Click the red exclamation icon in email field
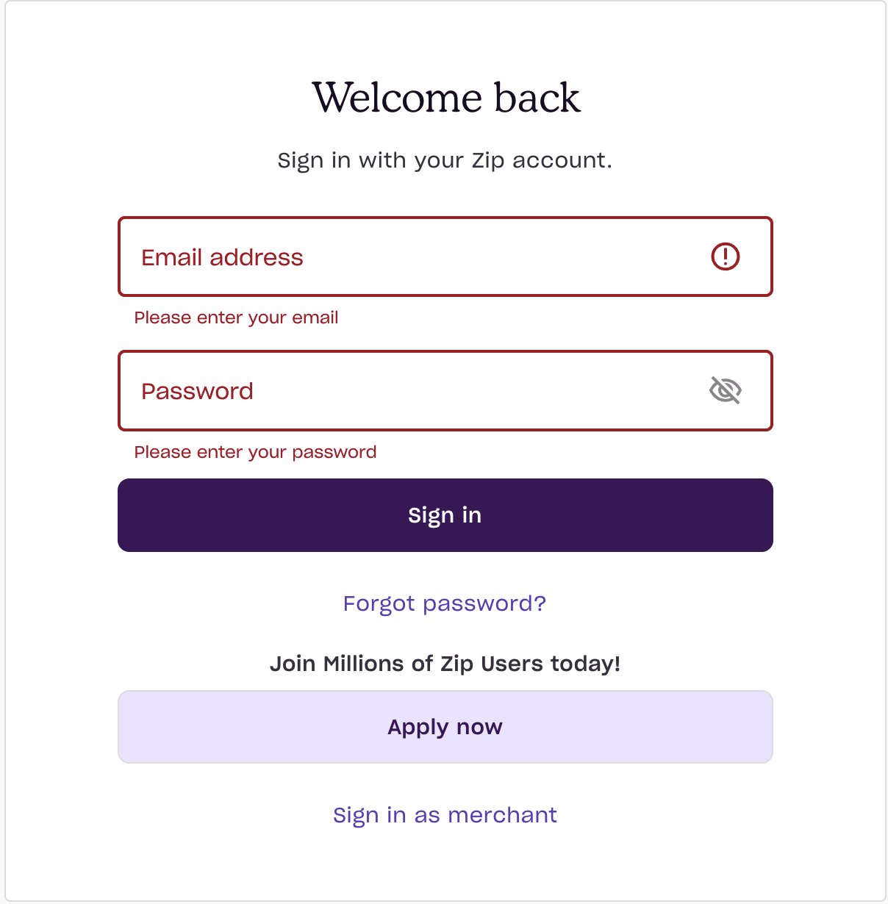The image size is (888, 904). click(725, 257)
